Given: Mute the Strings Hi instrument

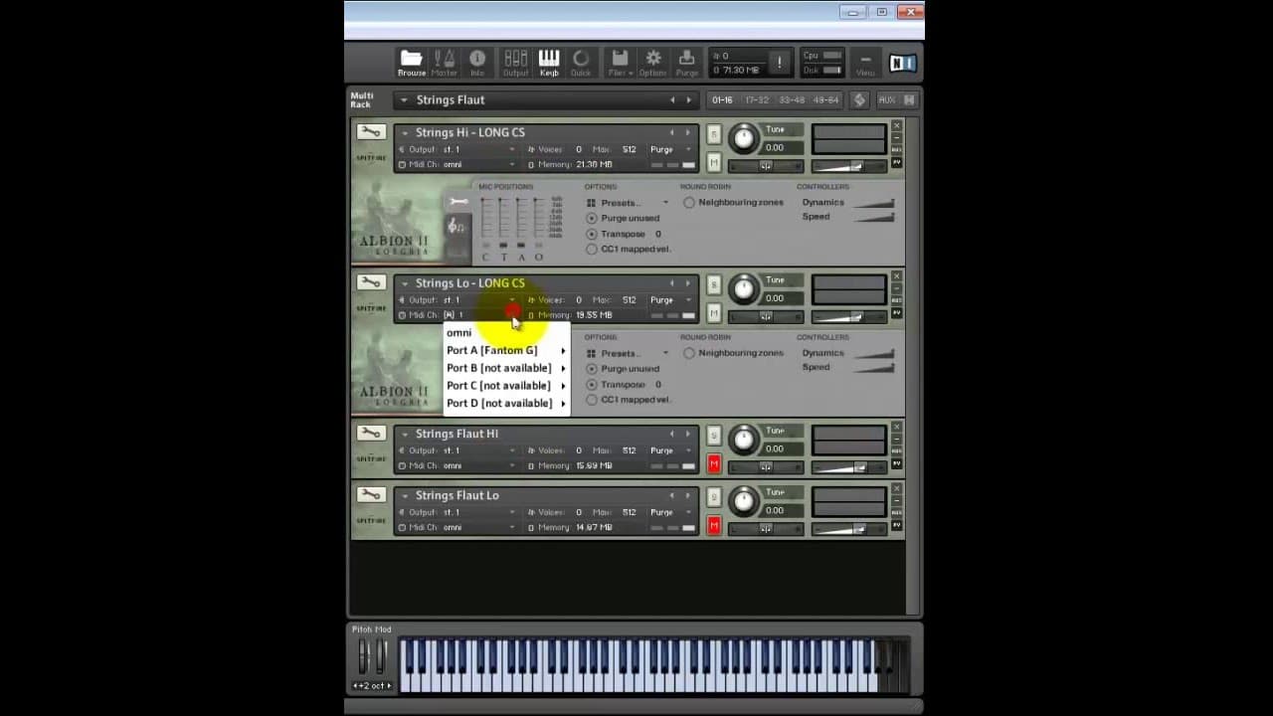Looking at the screenshot, I should click(713, 162).
